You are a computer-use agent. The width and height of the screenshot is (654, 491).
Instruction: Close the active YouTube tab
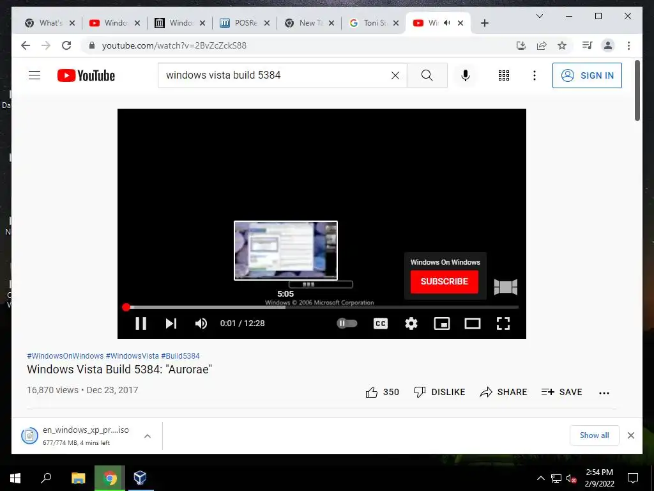pyautogui.click(x=460, y=23)
